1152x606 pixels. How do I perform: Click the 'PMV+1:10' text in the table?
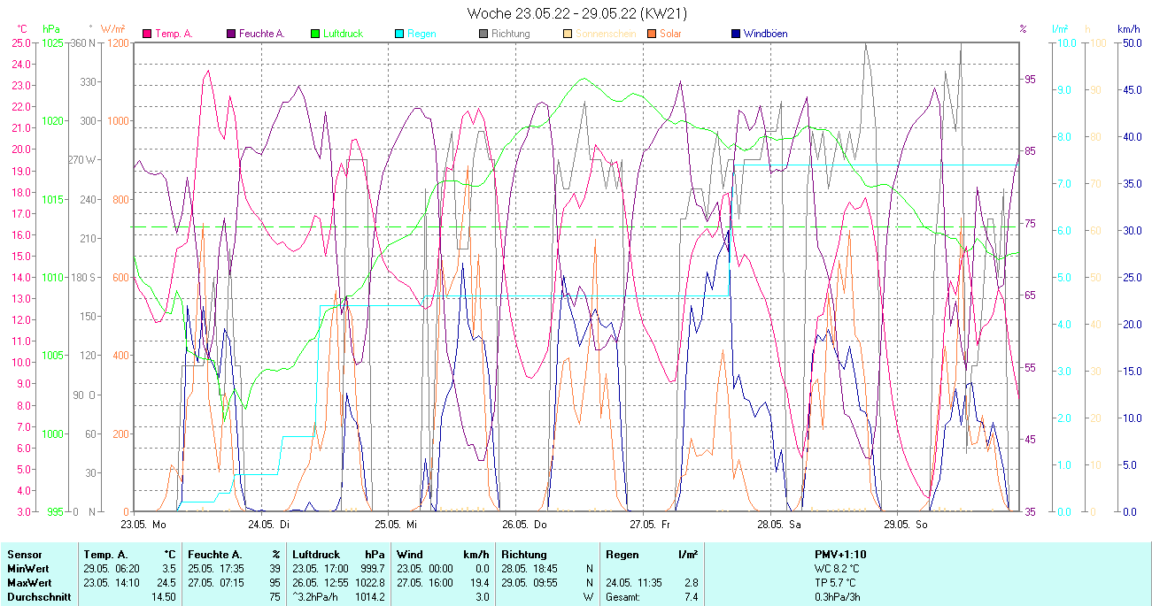(x=840, y=554)
